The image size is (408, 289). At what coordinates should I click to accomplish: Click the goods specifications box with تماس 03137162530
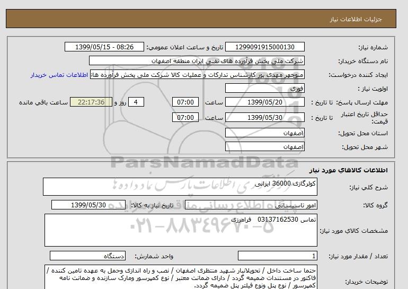tap(181, 230)
